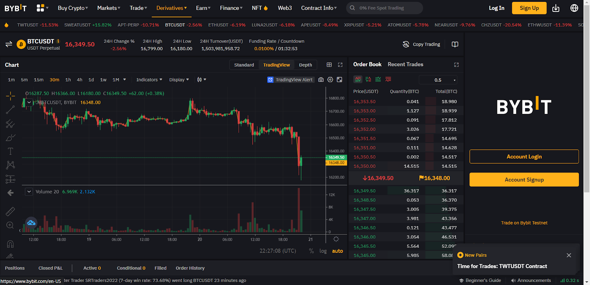This screenshot has height=285, width=590.
Task: Select the 30m timeframe
Action: tap(54, 80)
